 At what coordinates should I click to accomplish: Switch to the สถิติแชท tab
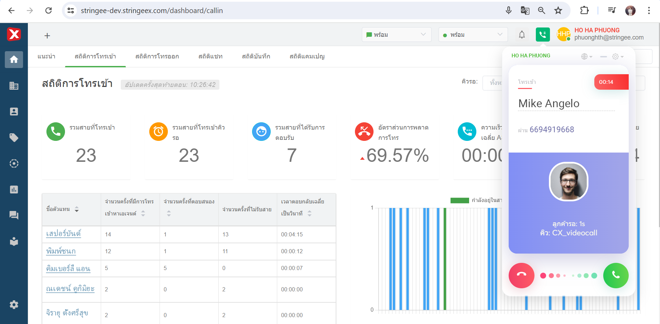pos(210,56)
